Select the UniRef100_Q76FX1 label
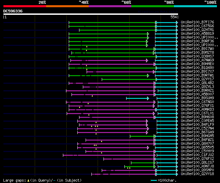The width and height of the screenshot is (220, 183). point(197,106)
